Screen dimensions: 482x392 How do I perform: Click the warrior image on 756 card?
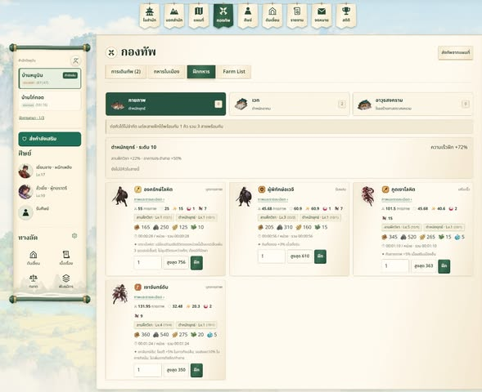[119, 196]
